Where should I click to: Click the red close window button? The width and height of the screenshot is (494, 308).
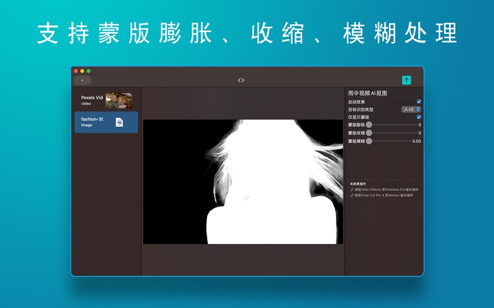76,71
